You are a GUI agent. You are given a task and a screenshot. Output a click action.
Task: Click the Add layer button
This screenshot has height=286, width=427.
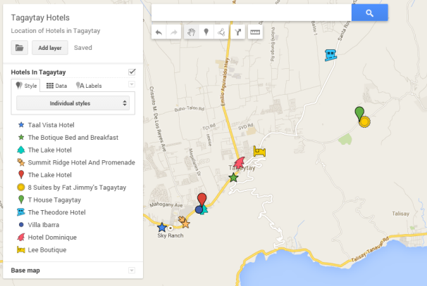(50, 48)
